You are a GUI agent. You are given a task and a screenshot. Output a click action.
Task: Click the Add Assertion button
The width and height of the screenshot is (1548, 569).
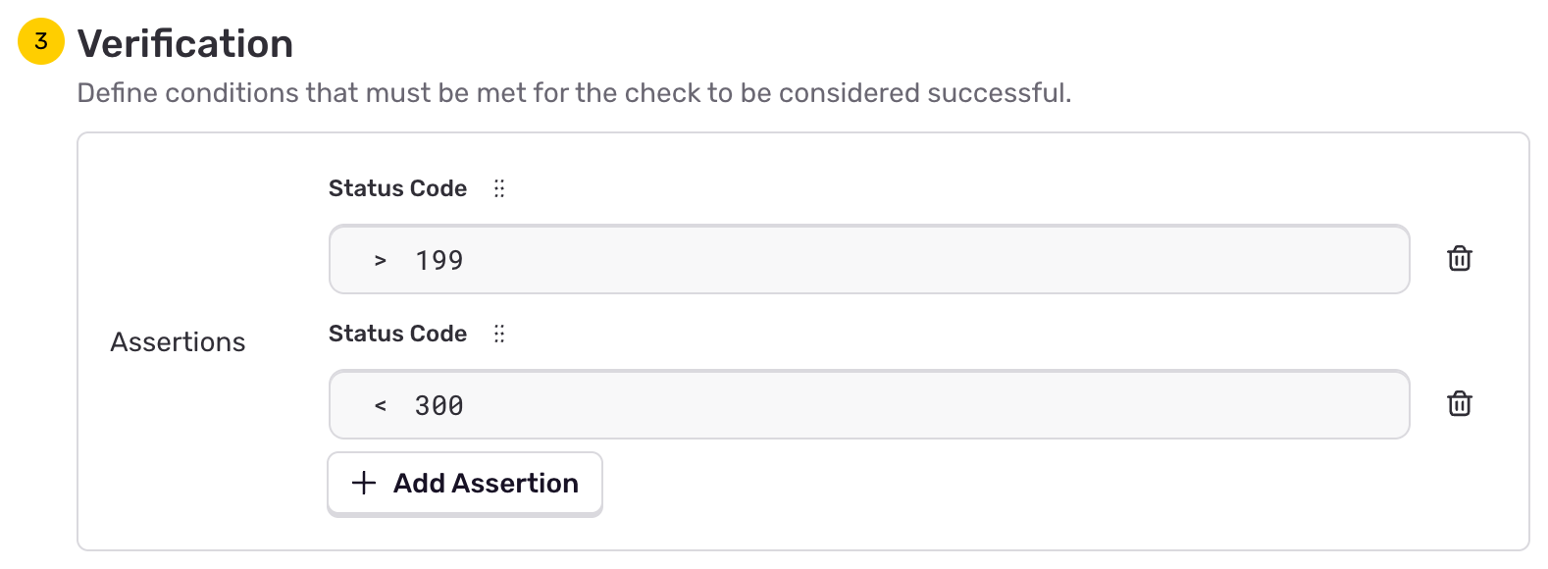[464, 483]
